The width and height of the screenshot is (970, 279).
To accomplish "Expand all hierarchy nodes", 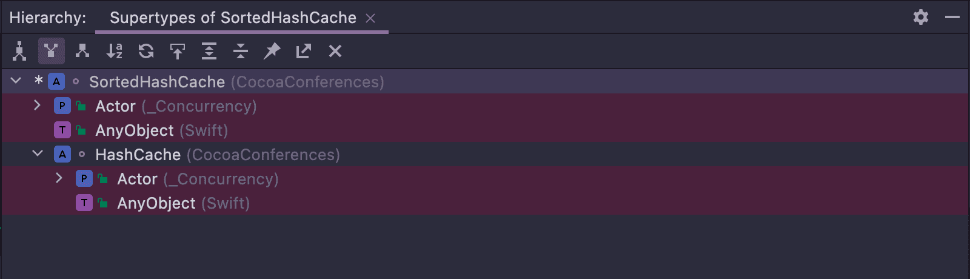I will (209, 51).
